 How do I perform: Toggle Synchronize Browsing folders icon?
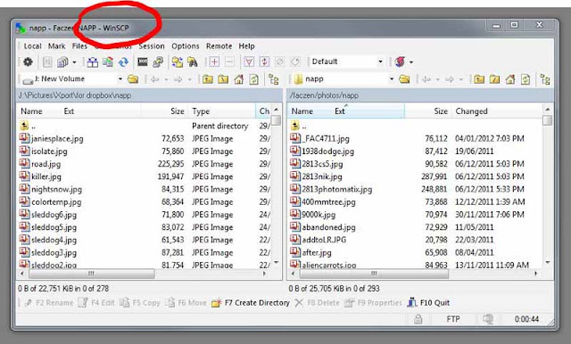[x=178, y=62]
